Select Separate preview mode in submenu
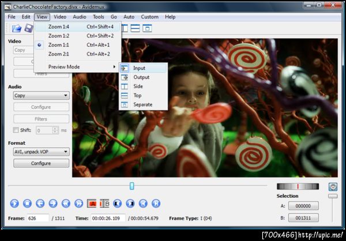346x241 pixels. 143,104
